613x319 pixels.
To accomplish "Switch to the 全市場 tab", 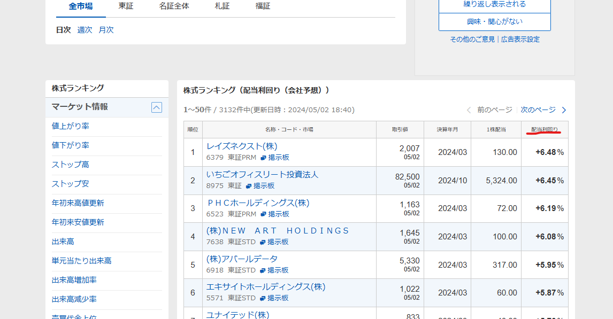I will pyautogui.click(x=81, y=6).
